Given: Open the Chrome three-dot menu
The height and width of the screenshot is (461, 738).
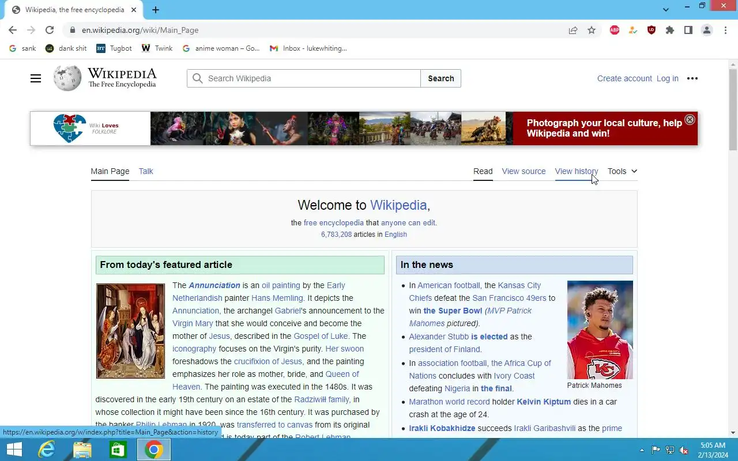Looking at the screenshot, I should pyautogui.click(x=725, y=30).
